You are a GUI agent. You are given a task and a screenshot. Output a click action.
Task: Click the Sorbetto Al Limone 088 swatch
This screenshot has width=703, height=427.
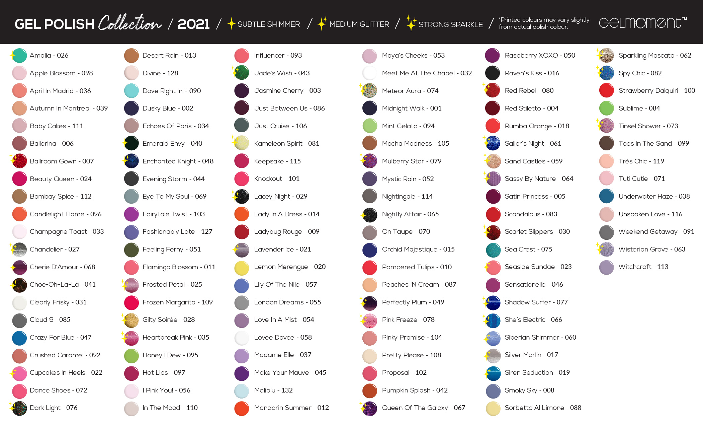coord(493,408)
